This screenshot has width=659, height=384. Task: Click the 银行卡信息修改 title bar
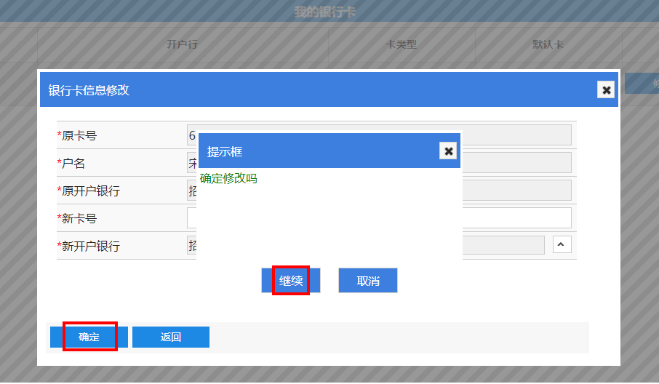click(291, 90)
